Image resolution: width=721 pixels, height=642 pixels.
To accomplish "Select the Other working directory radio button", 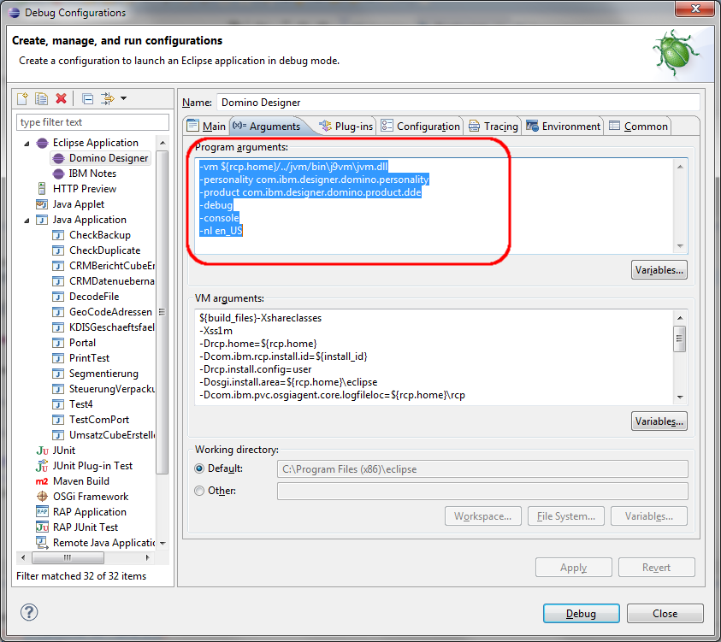I will click(200, 491).
